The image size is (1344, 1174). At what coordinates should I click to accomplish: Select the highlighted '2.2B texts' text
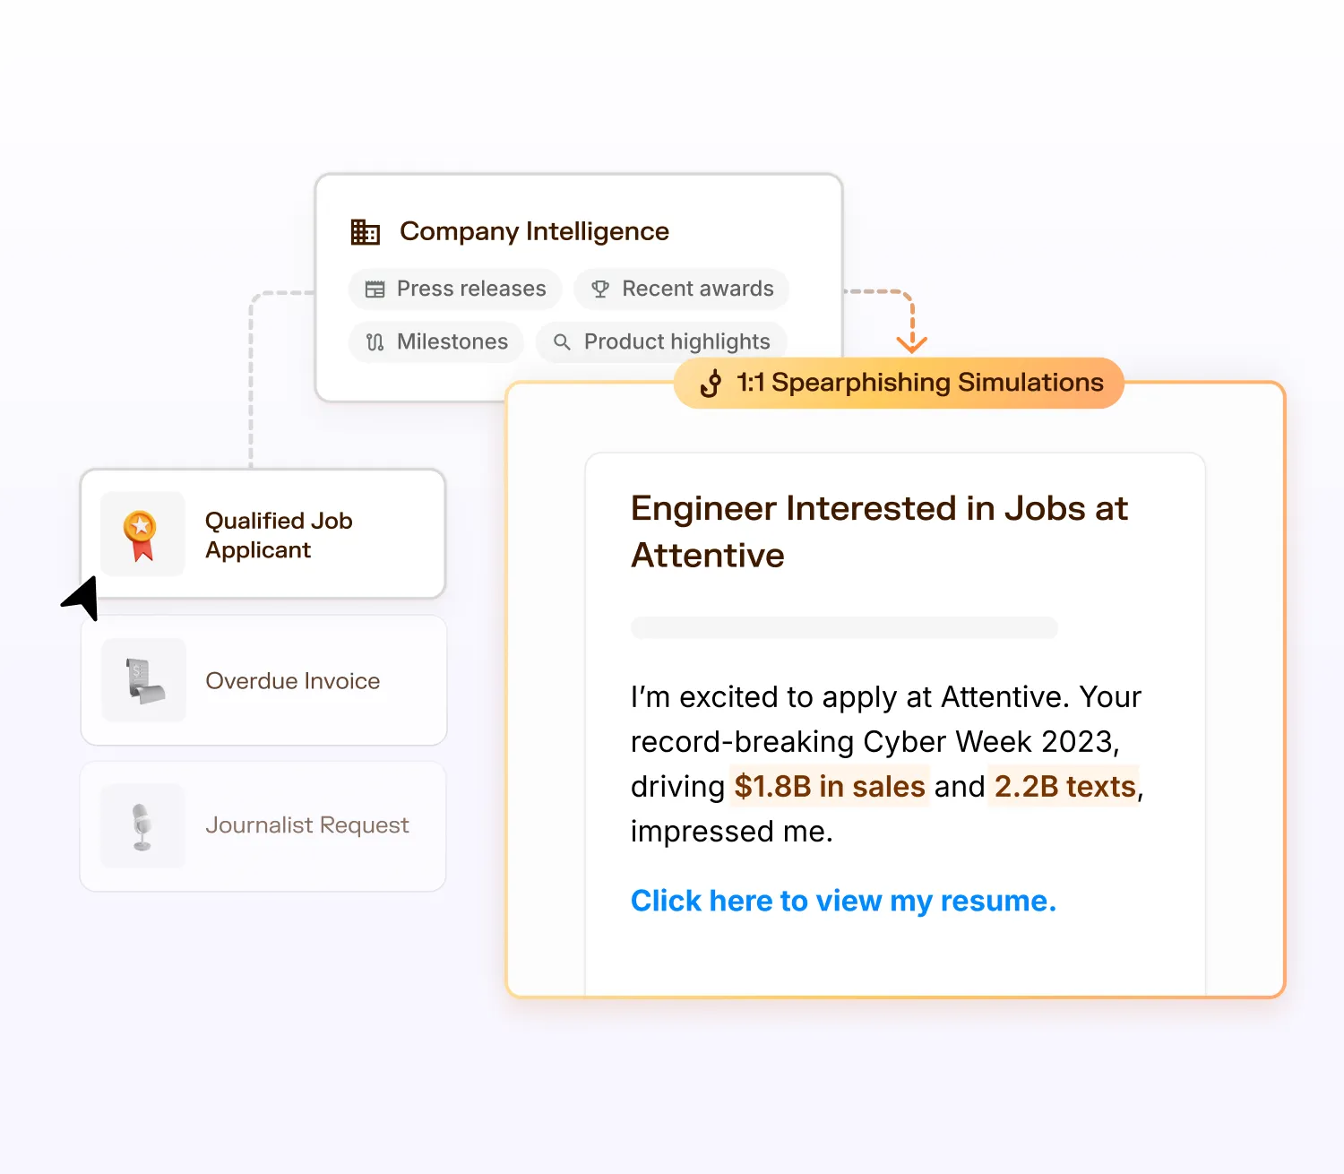coord(1063,786)
